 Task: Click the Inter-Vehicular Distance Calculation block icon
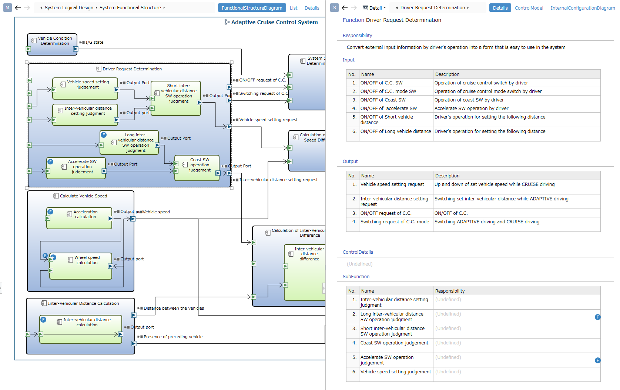pos(44,303)
